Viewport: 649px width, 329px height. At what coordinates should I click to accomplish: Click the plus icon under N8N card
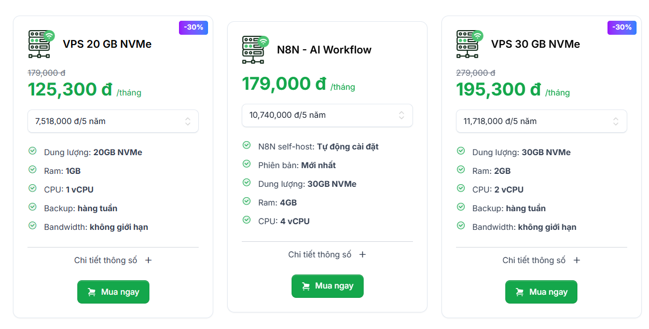(x=363, y=255)
